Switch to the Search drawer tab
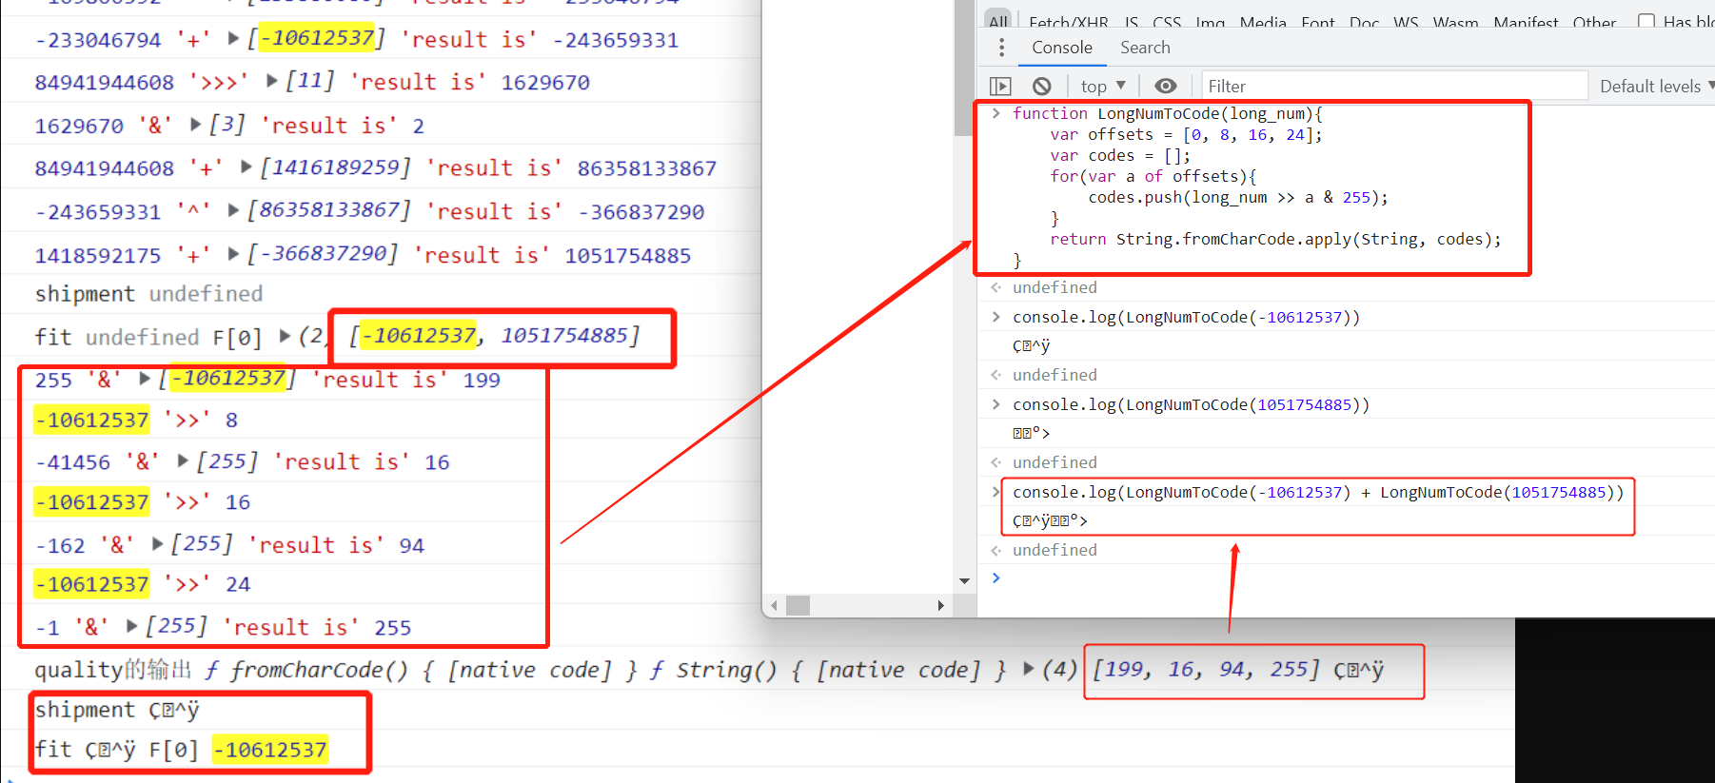The image size is (1715, 783). (x=1145, y=48)
